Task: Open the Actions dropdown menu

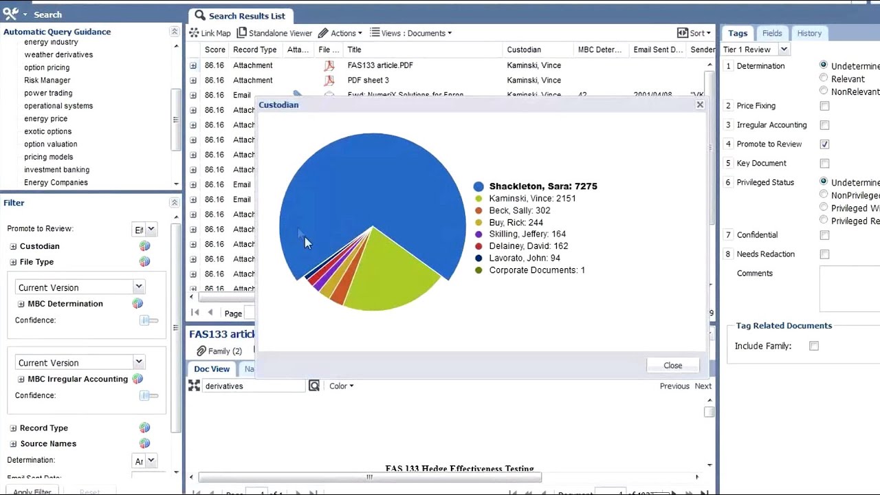Action: [340, 33]
